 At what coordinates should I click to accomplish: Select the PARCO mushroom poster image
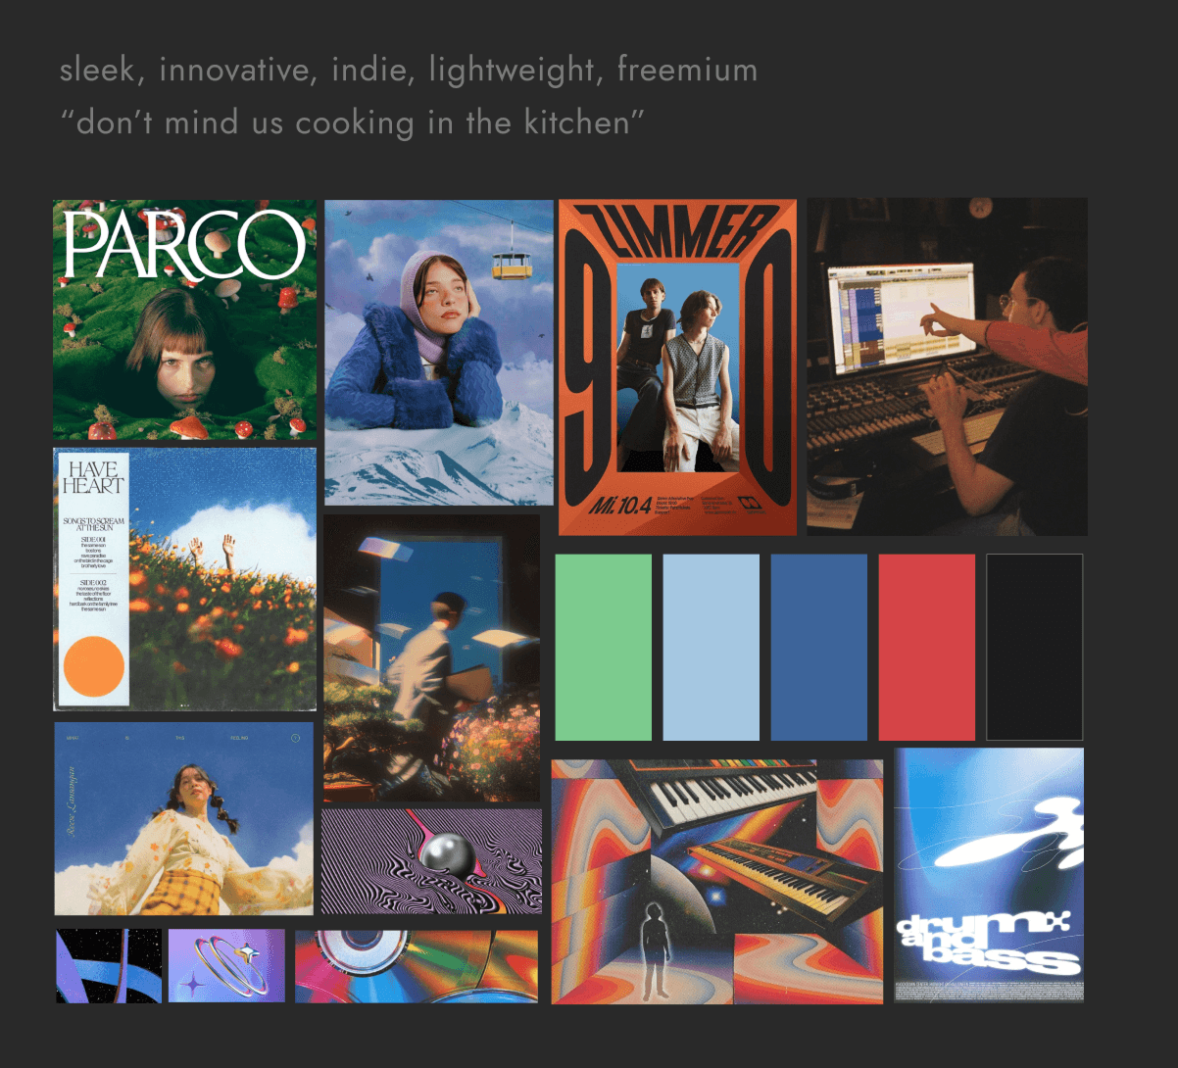[x=185, y=319]
